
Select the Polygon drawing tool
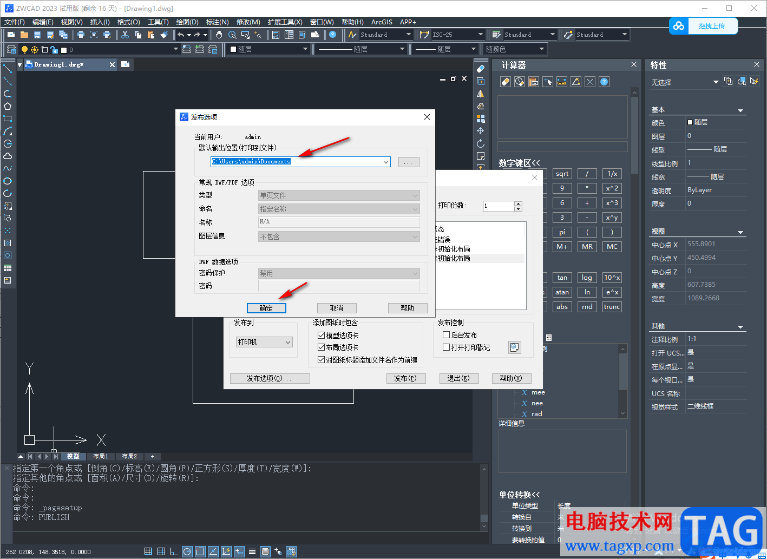point(8,106)
